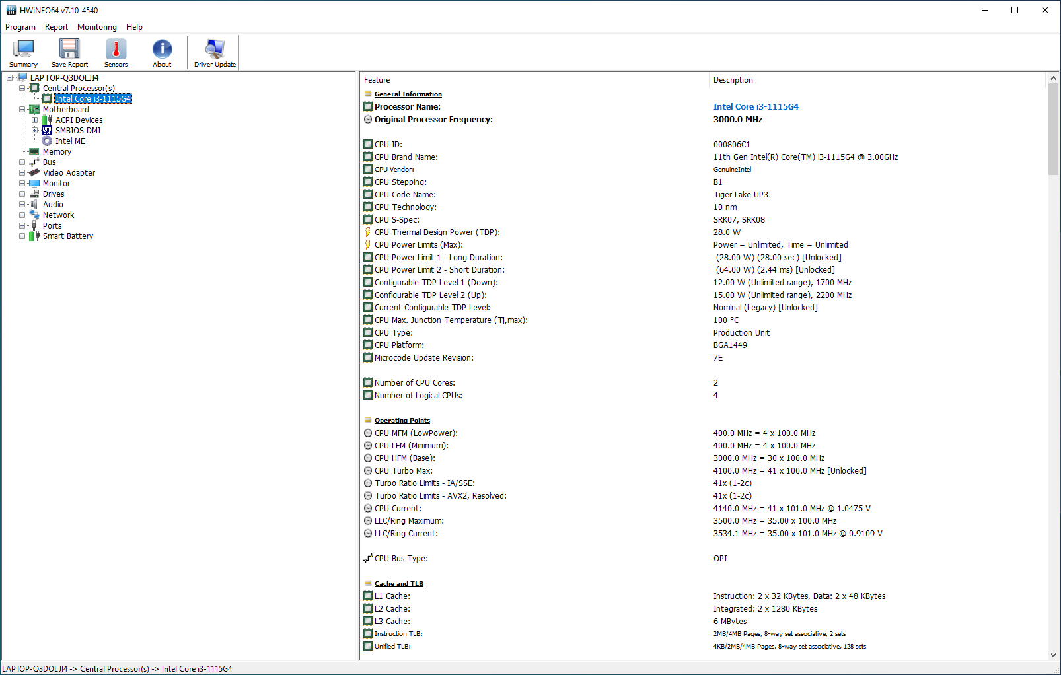This screenshot has height=675, width=1061.
Task: Click the Smart Battery icon
Action: 34,236
